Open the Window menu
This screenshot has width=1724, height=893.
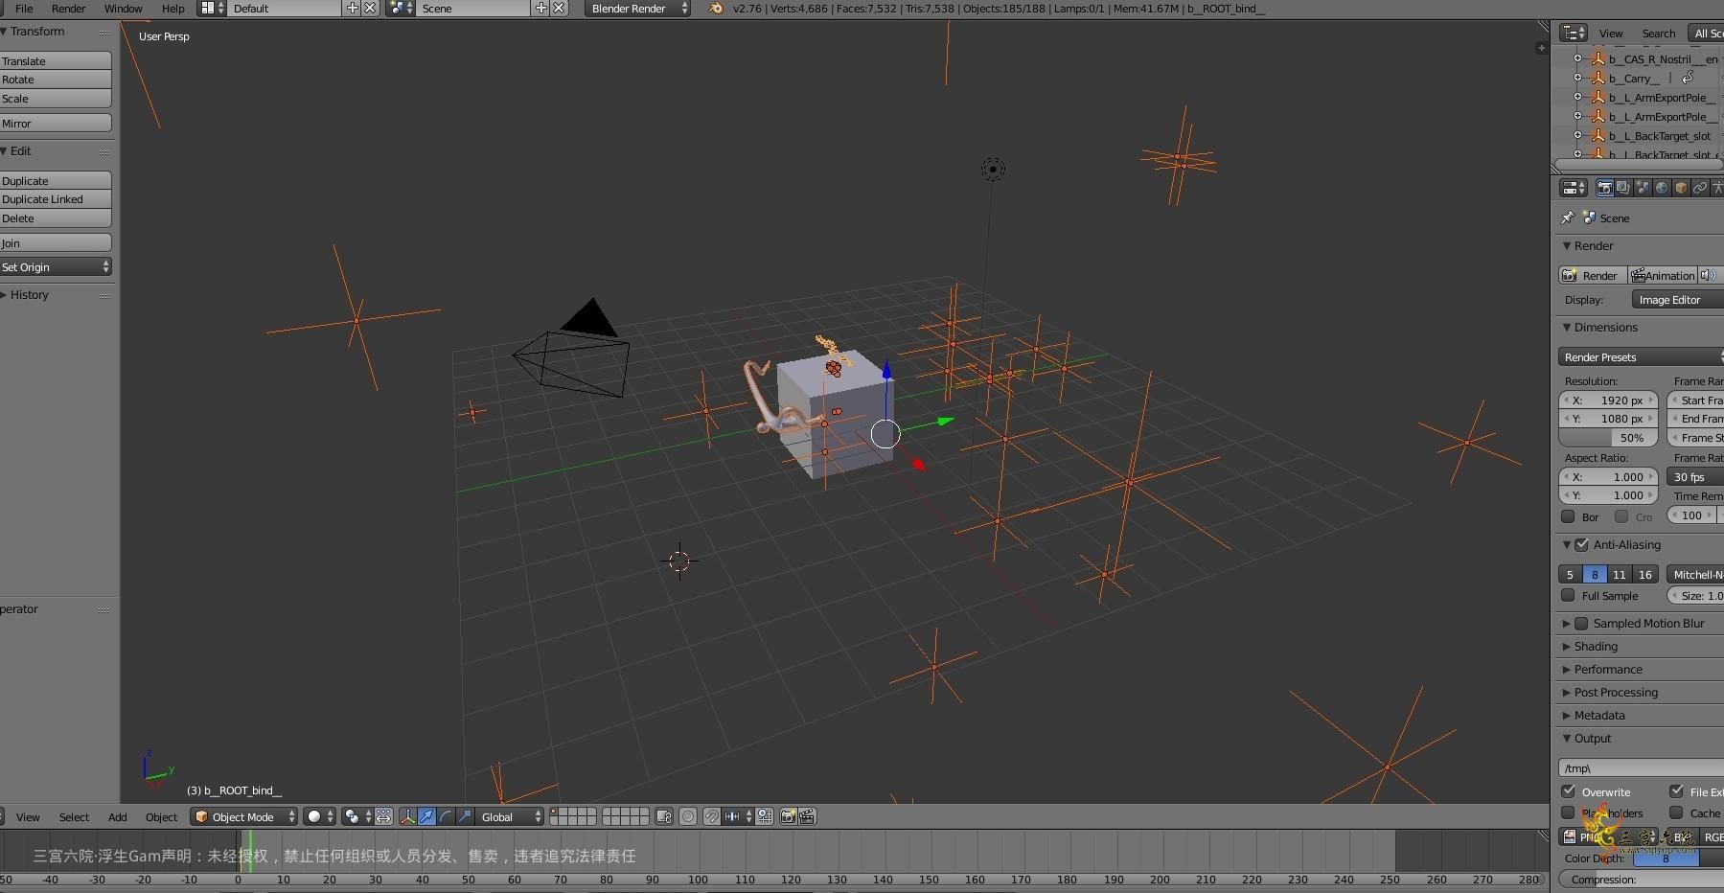[123, 8]
